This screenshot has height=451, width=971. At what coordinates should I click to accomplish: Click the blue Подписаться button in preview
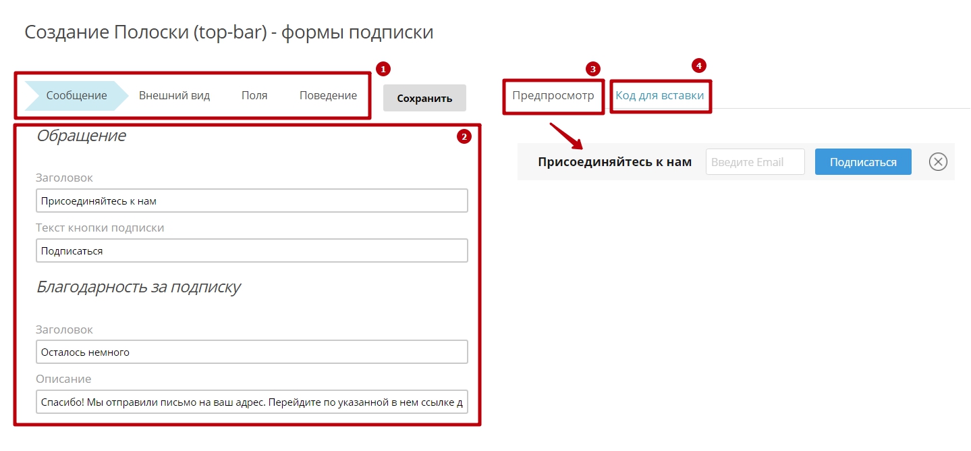[x=862, y=162]
